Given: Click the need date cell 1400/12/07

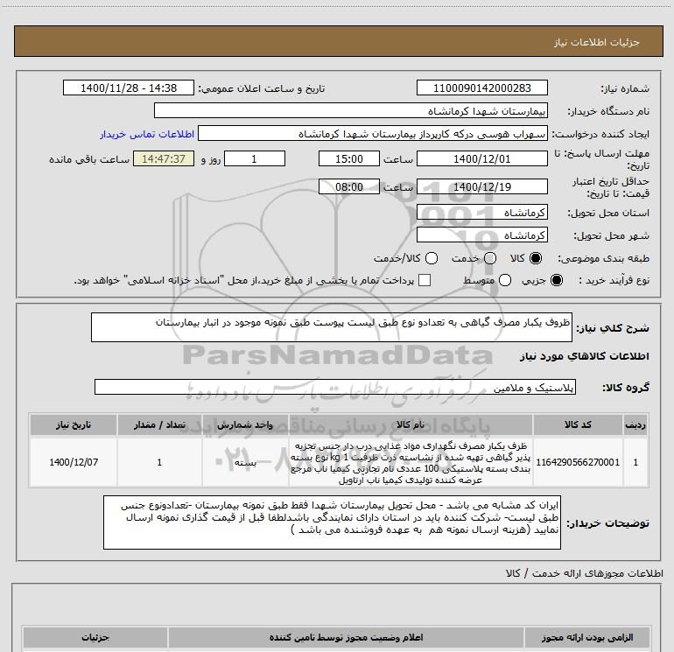Looking at the screenshot, I should [73, 462].
